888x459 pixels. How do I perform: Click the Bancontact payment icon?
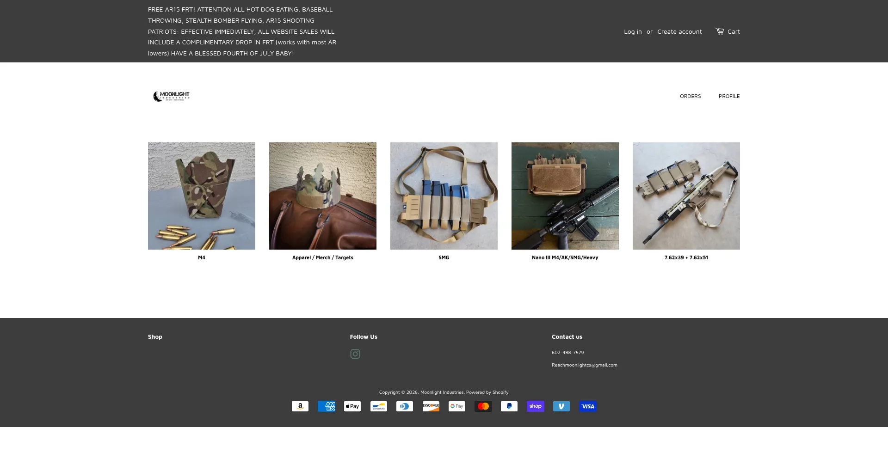click(379, 406)
